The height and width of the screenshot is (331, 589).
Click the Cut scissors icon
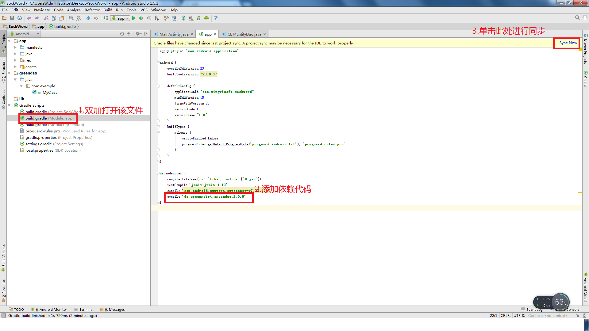[46, 18]
